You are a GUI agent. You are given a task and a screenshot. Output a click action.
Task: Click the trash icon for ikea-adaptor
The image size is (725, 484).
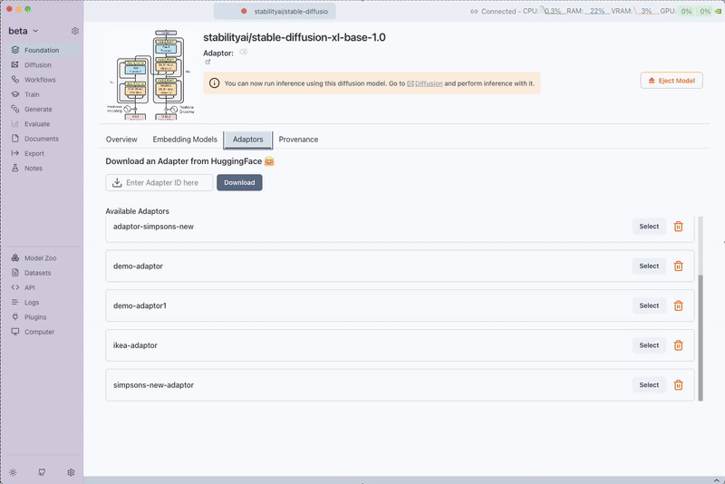(678, 345)
